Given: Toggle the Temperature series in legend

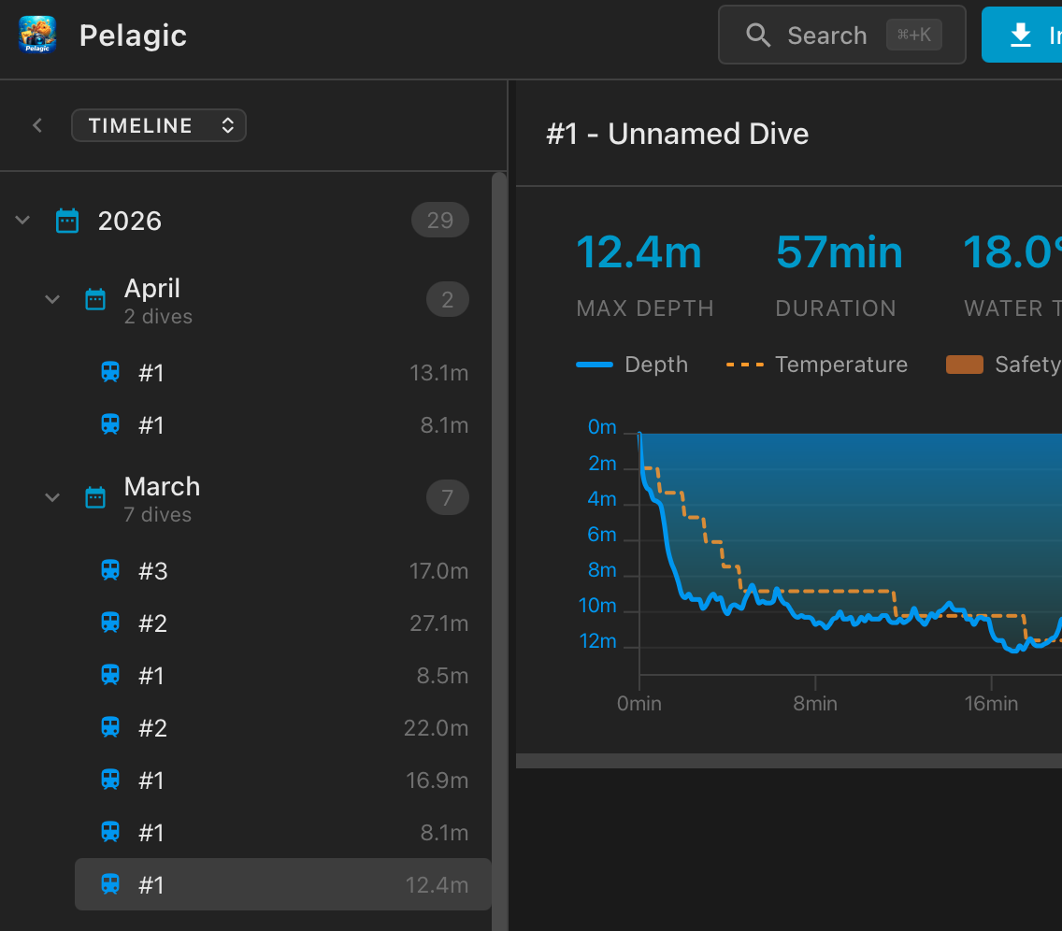Looking at the screenshot, I should (817, 365).
